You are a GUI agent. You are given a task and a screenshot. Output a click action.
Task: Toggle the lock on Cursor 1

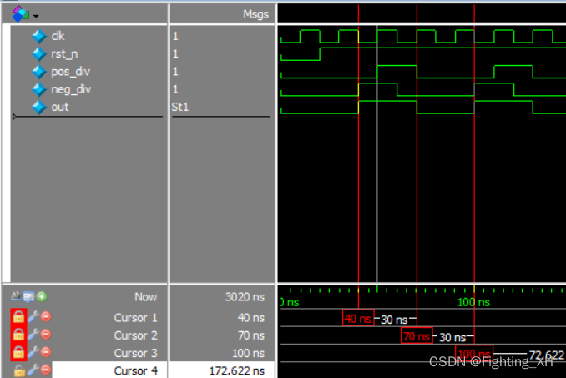18,317
